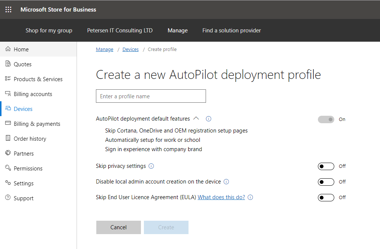The width and height of the screenshot is (380, 249).
Task: Click the Home house icon in sidebar
Action: point(8,49)
